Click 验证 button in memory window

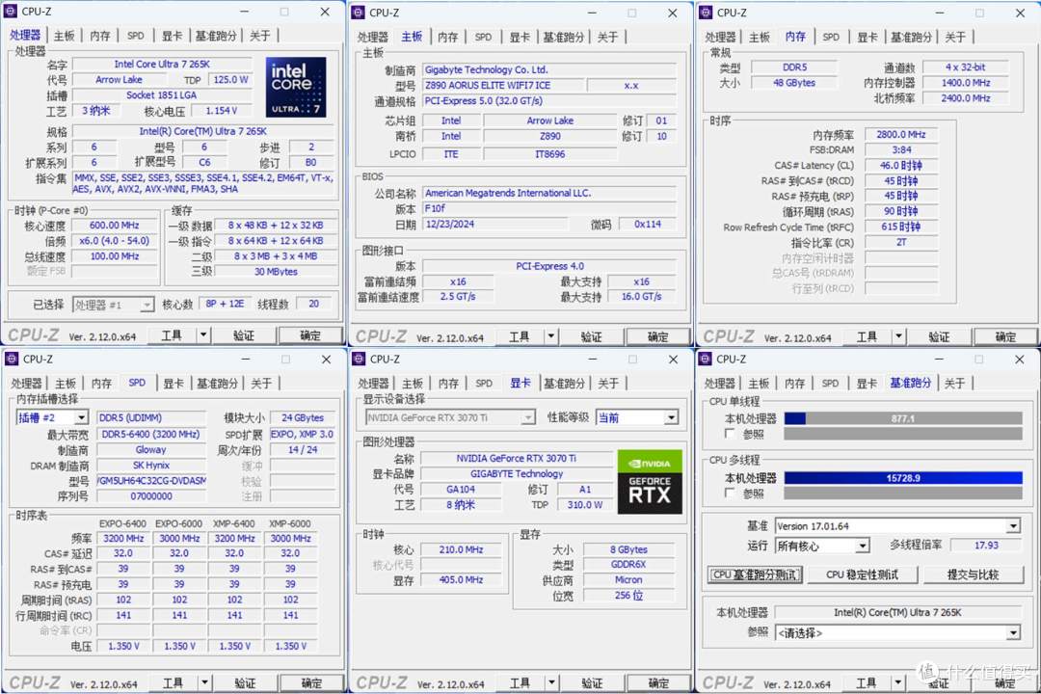(x=939, y=336)
